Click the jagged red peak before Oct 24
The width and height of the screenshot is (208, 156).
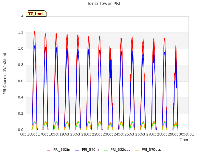pos(110,47)
